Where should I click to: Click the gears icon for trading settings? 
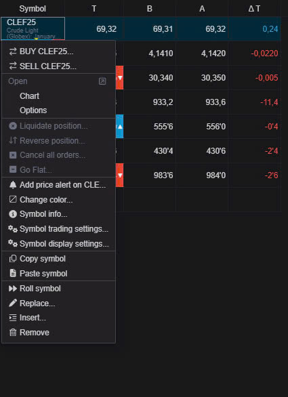(13, 229)
